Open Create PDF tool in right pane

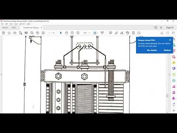(x=174, y=57)
